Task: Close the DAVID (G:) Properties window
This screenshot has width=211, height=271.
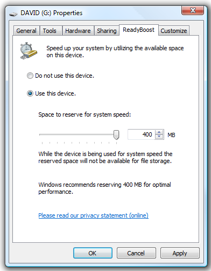Action: [193, 10]
